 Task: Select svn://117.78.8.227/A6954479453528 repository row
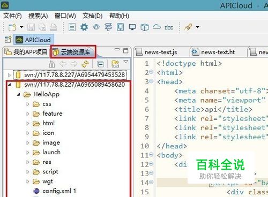pyautogui.click(x=70, y=75)
